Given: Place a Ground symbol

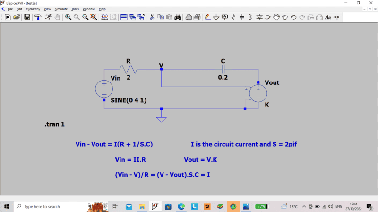Looking at the screenshot, I should (x=216, y=17).
